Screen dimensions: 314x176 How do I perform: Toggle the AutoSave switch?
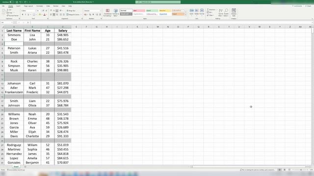[12, 2]
